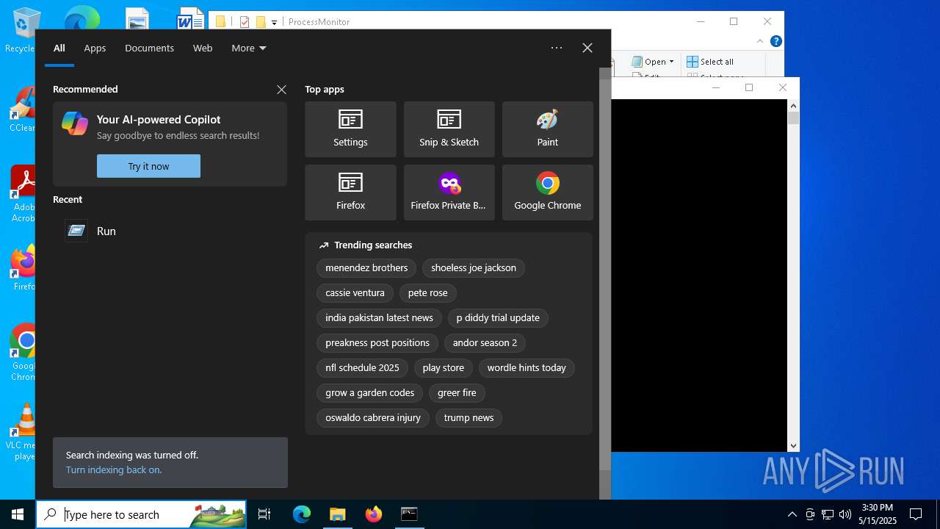Switch to the All search tab

(59, 48)
